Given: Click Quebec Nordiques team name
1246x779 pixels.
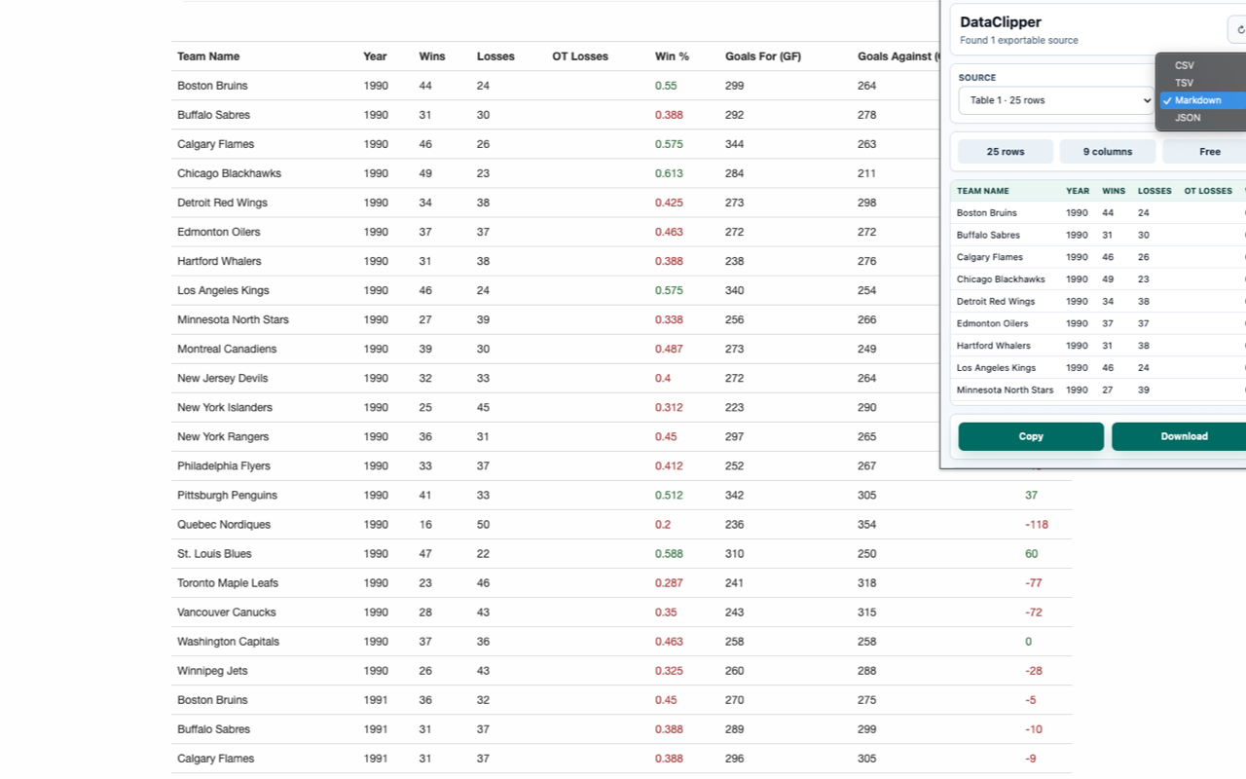Looking at the screenshot, I should point(224,524).
